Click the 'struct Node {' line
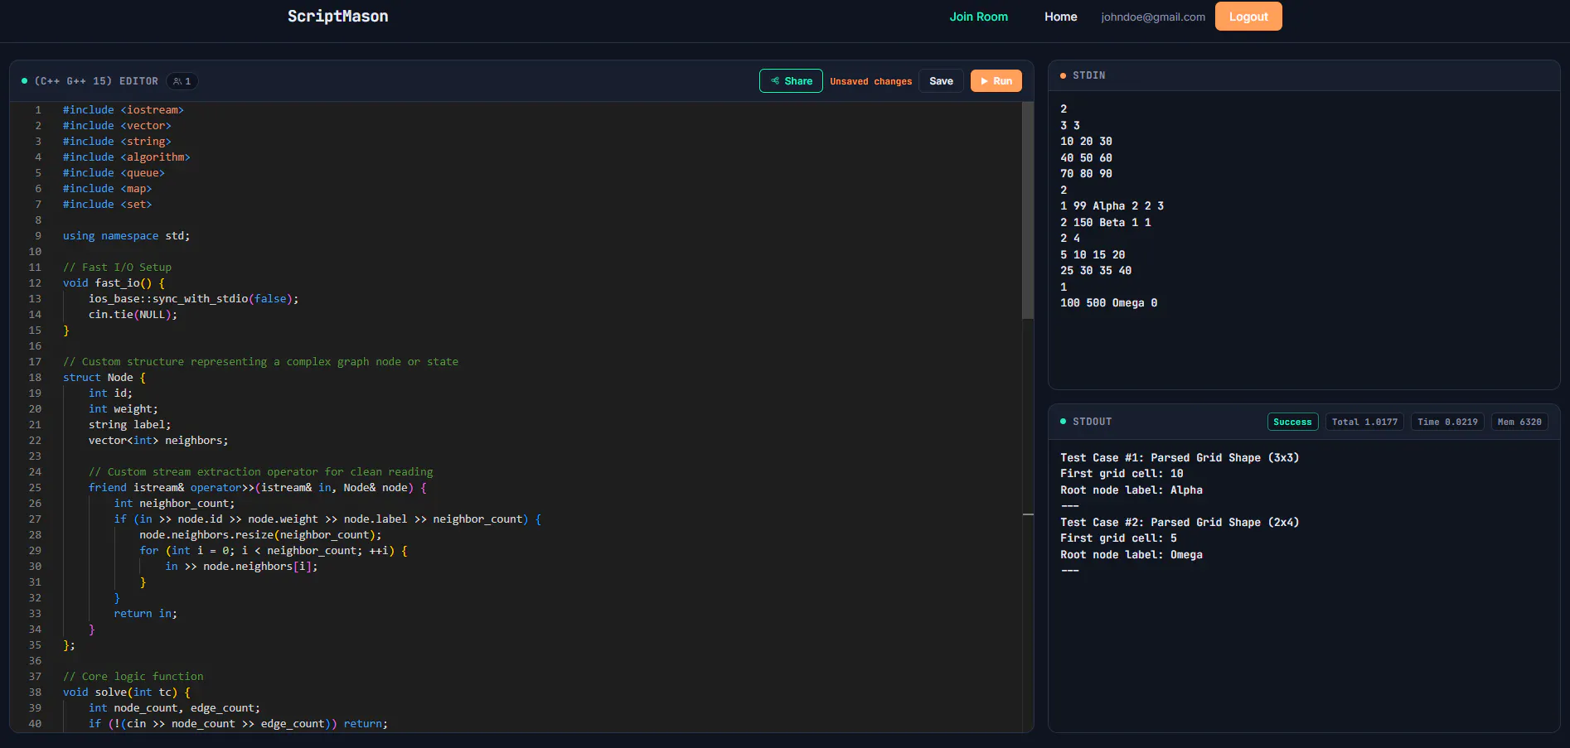The height and width of the screenshot is (748, 1570). click(104, 378)
